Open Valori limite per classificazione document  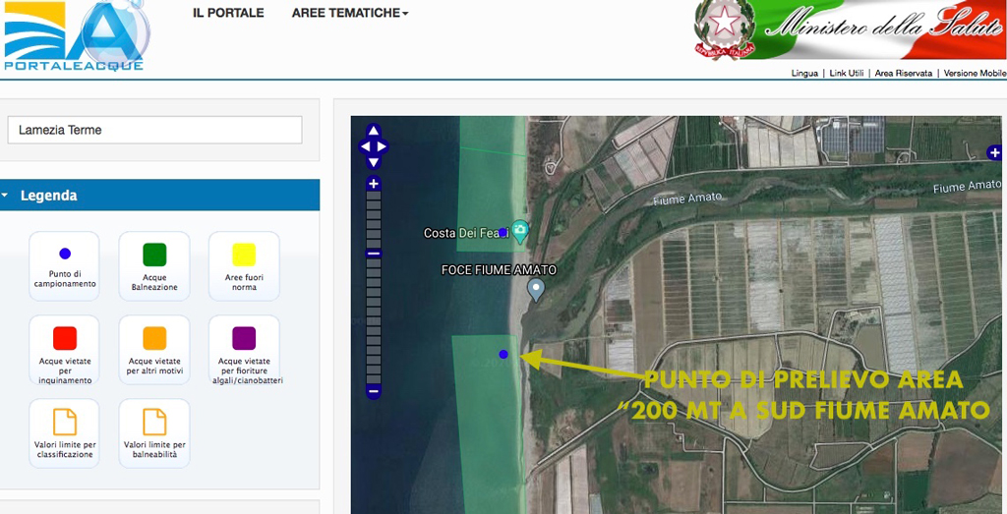point(64,423)
